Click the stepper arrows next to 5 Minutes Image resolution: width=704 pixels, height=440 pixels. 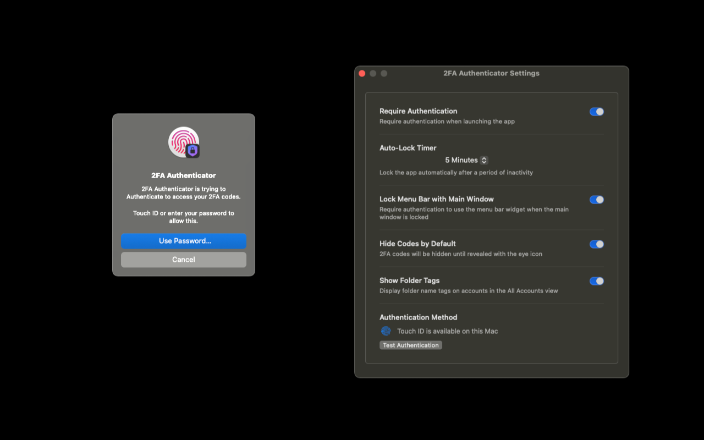tap(483, 160)
